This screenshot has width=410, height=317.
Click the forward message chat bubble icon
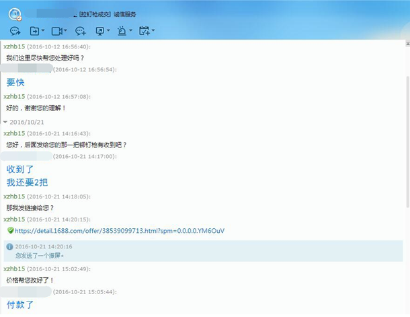(15, 31)
